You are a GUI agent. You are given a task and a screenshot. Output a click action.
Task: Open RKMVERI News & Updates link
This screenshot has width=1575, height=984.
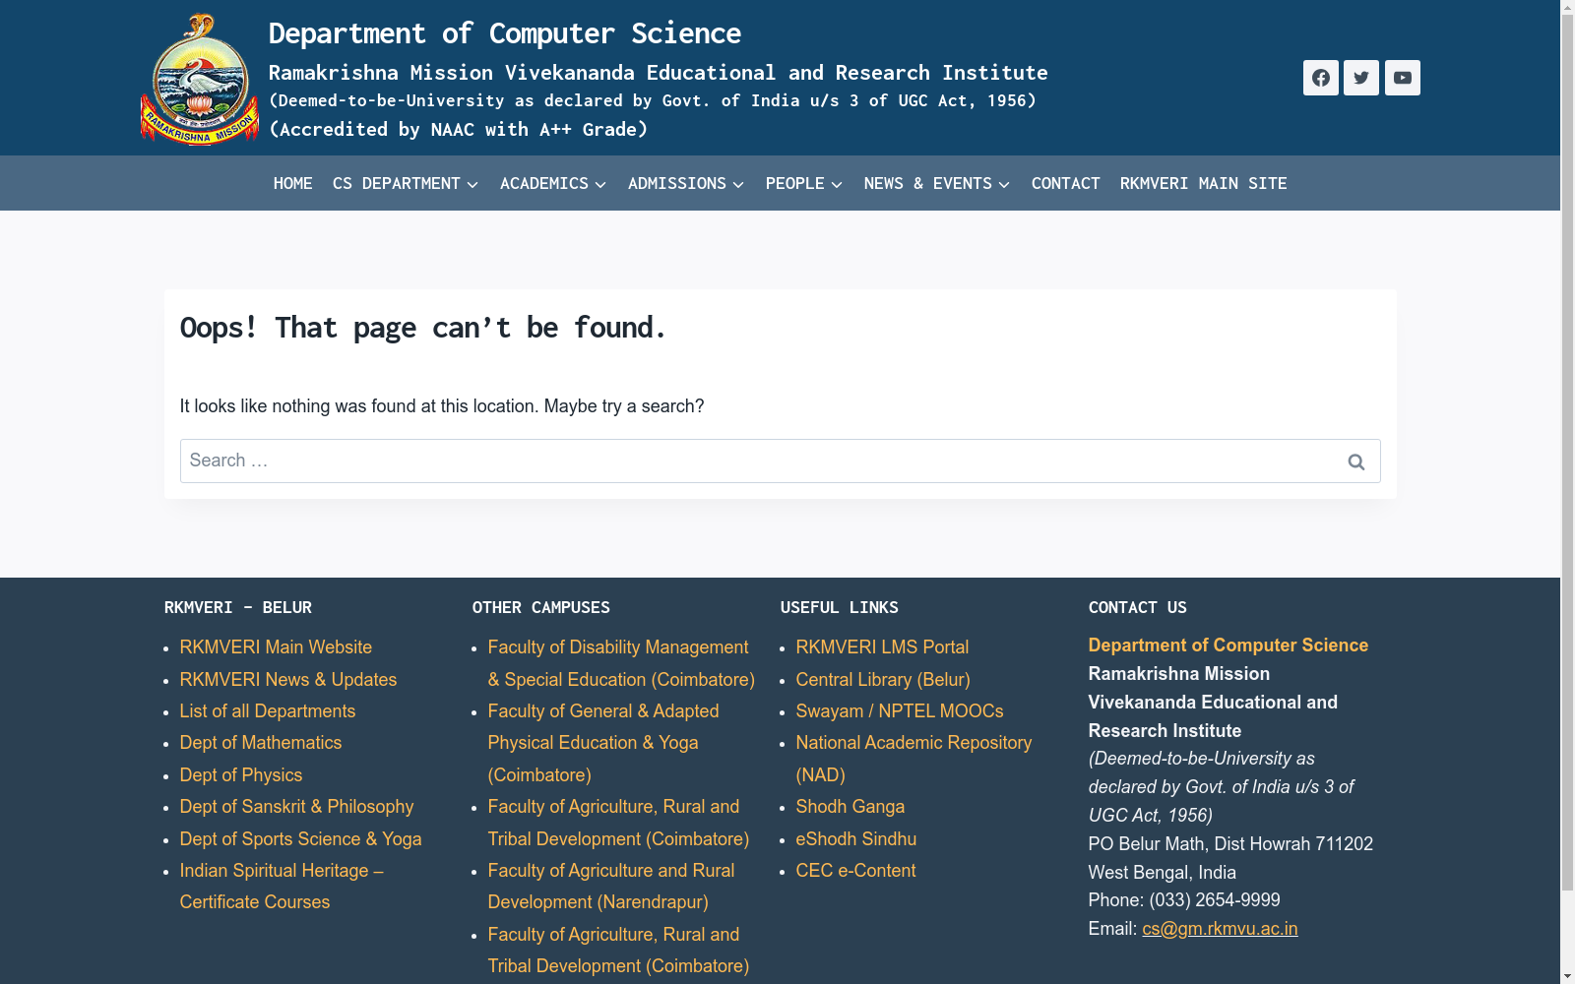288,680
